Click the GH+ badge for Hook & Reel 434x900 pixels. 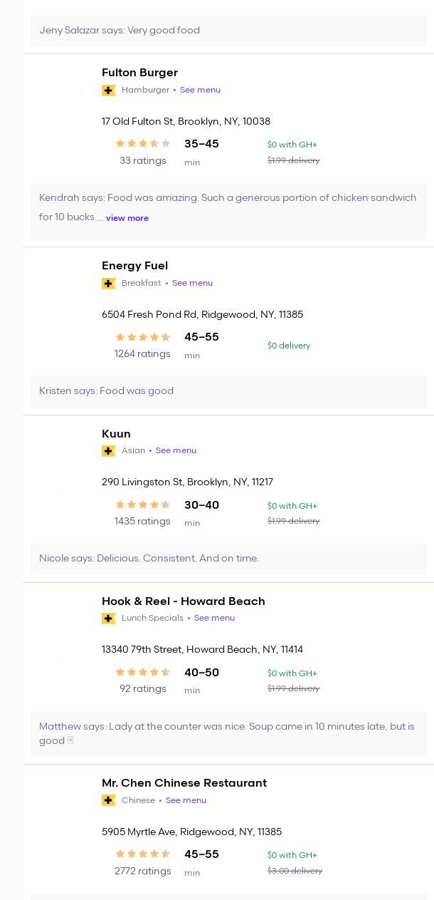click(x=109, y=619)
